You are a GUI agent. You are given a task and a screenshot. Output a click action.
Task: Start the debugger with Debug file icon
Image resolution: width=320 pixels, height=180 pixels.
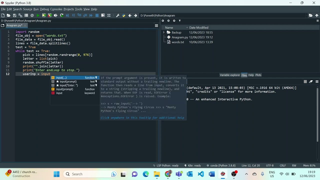tap(67, 15)
